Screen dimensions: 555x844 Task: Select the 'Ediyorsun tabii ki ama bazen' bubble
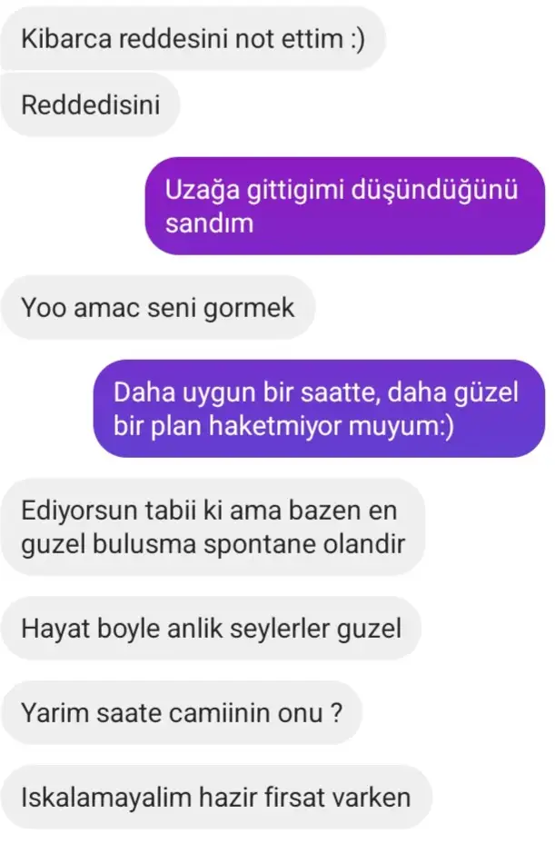pos(213,527)
